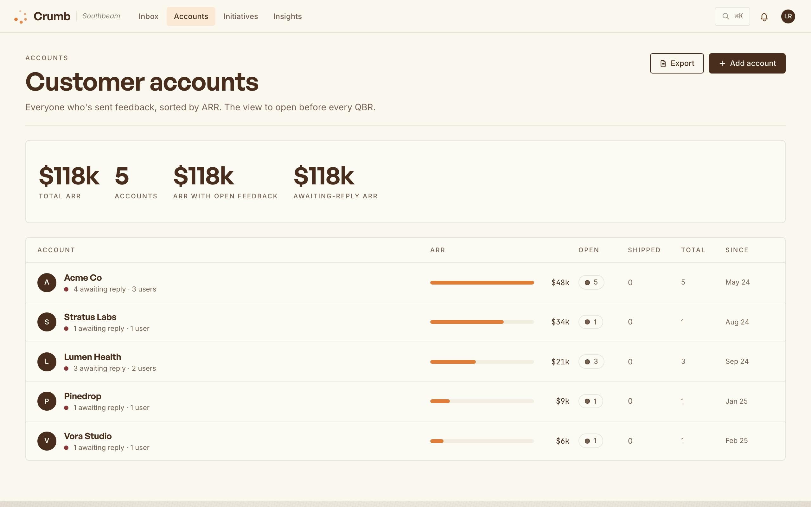This screenshot has height=507, width=811.
Task: Click the Stratus Labs avatar circle
Action: (47, 322)
